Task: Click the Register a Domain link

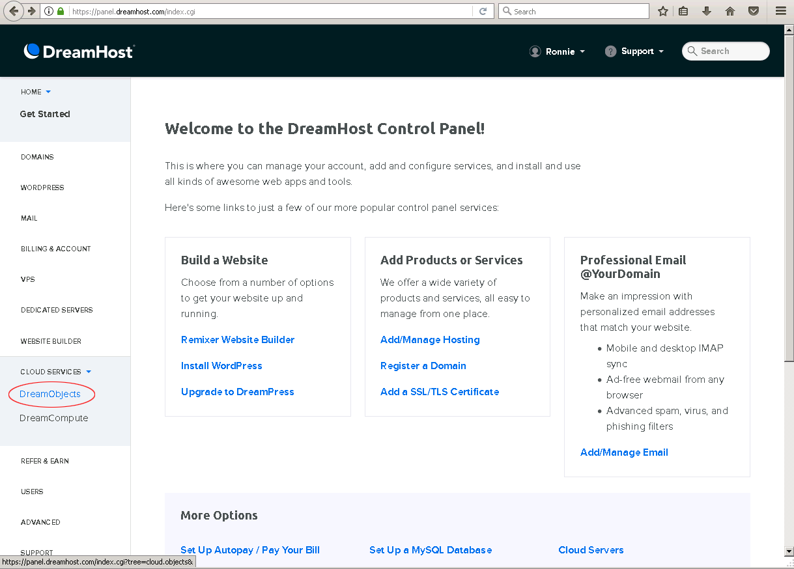Action: 423,366
